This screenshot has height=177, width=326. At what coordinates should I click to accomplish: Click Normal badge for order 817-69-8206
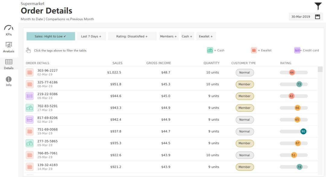point(245,120)
